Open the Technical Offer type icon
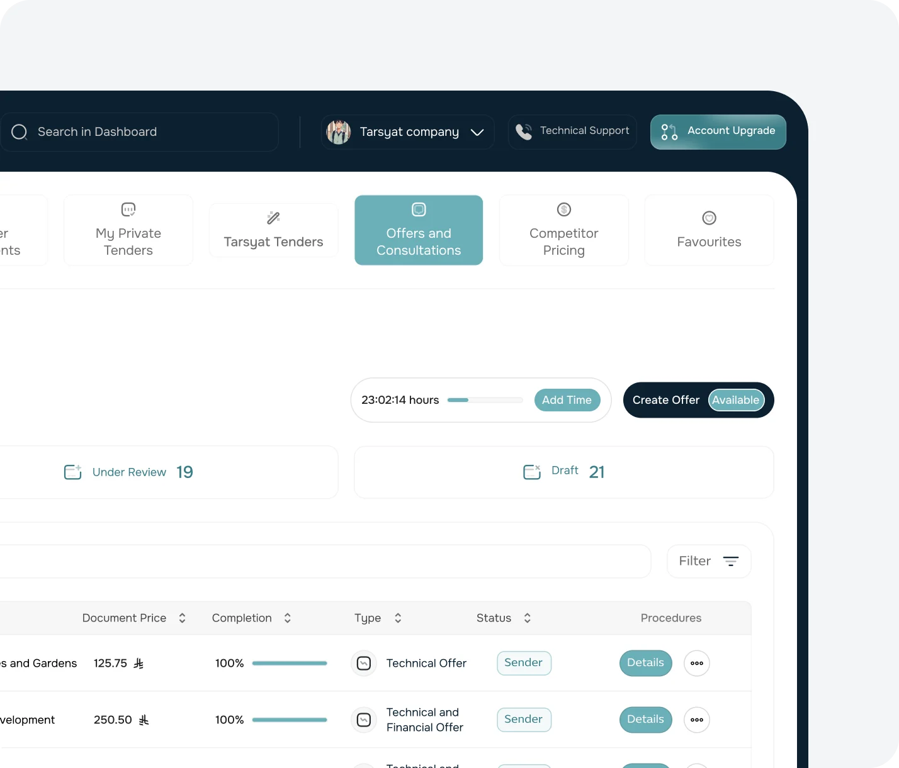 (x=363, y=663)
